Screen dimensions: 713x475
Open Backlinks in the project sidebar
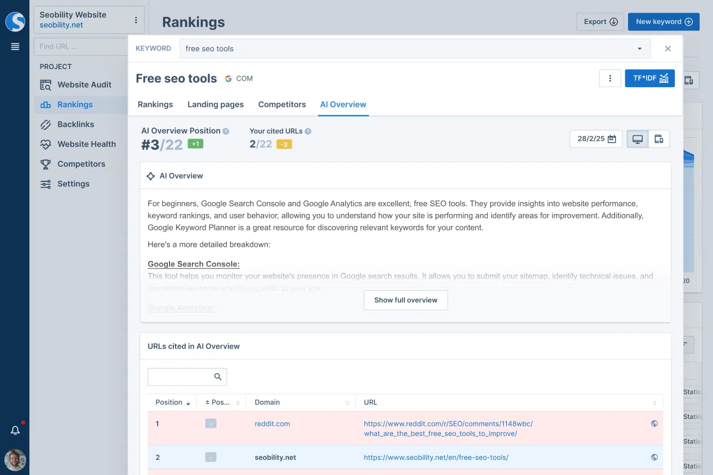75,124
